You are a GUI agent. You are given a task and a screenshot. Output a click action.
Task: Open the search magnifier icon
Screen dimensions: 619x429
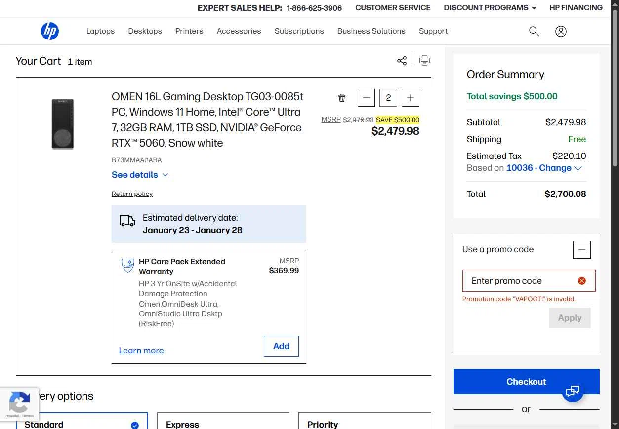[x=534, y=31]
